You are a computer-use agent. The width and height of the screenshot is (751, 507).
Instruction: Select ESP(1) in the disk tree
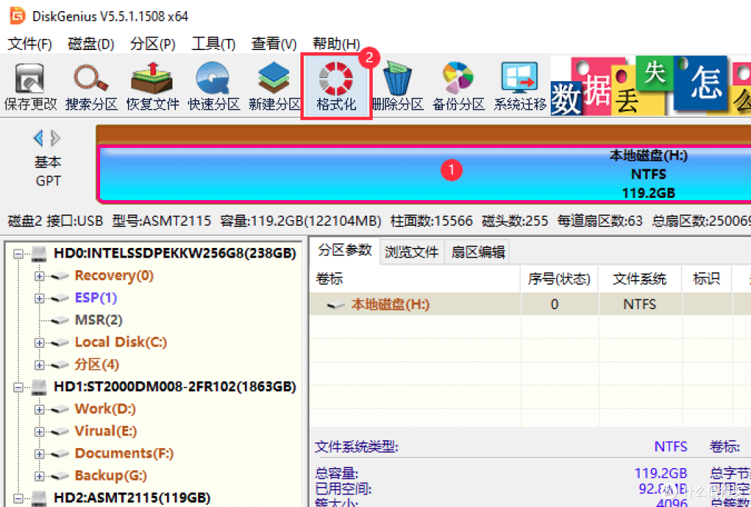(x=96, y=297)
